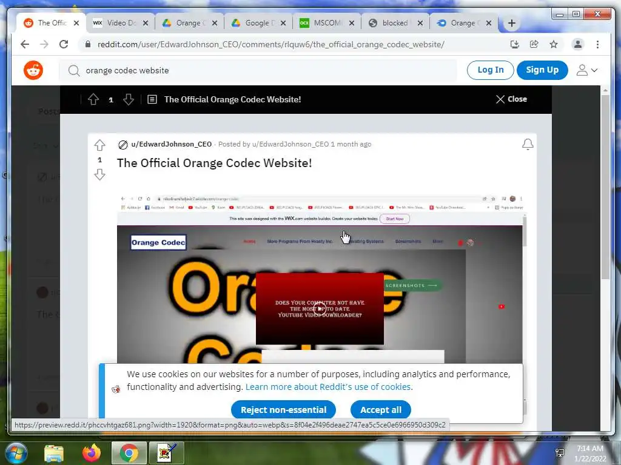Screen dimensions: 621x465
Task: Open 'Learn more about Reddit's use of cookies'
Action: pyautogui.click(x=328, y=387)
